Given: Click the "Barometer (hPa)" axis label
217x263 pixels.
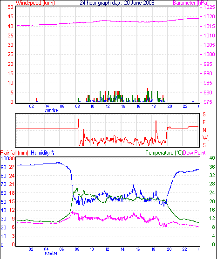Looking at the screenshot, I should [191, 3].
